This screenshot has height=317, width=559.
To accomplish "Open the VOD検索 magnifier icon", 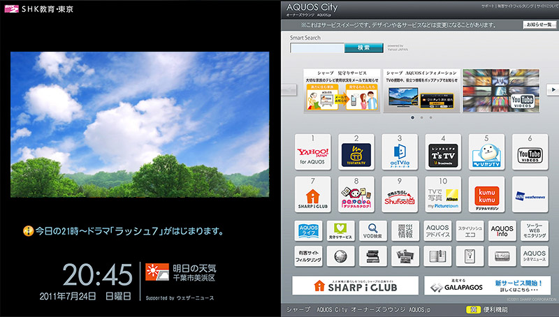I will [x=373, y=231].
